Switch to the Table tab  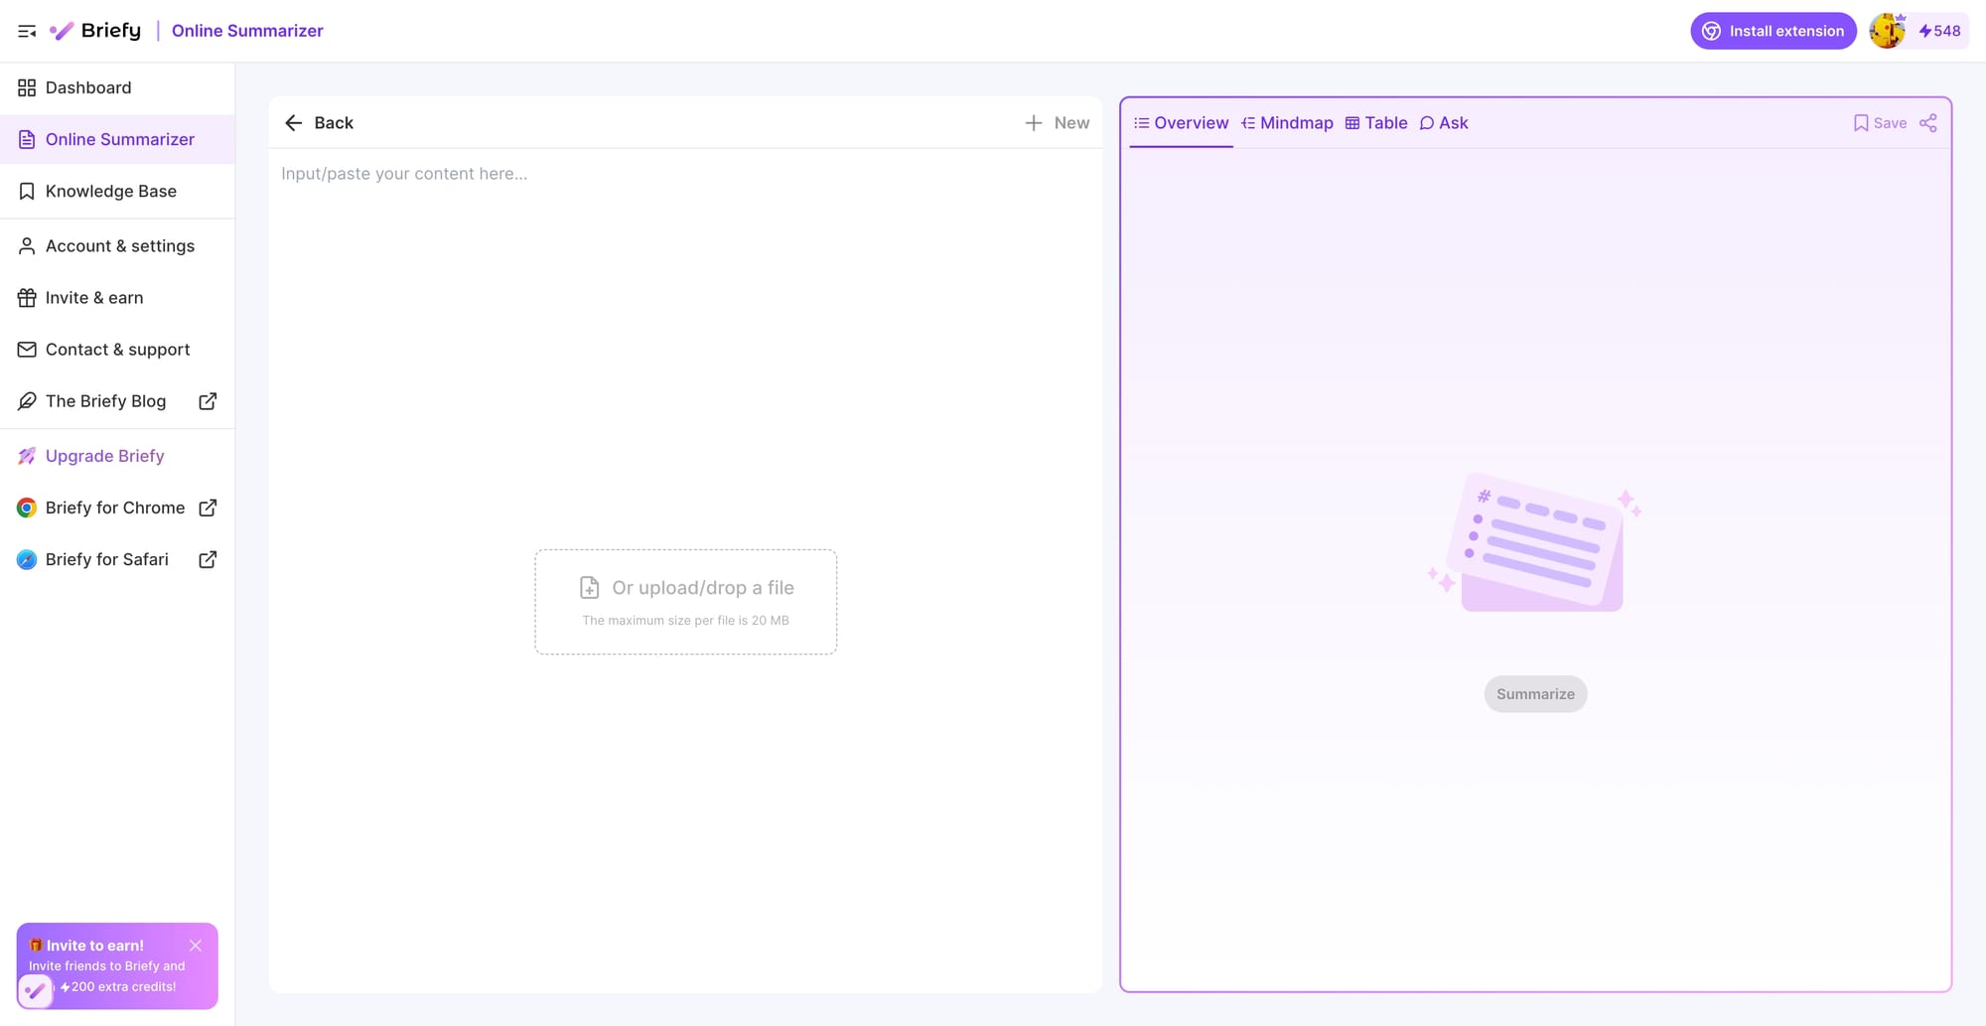1376,123
